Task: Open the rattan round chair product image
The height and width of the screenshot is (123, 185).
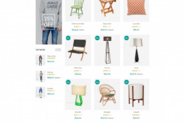Action: pos(107,94)
